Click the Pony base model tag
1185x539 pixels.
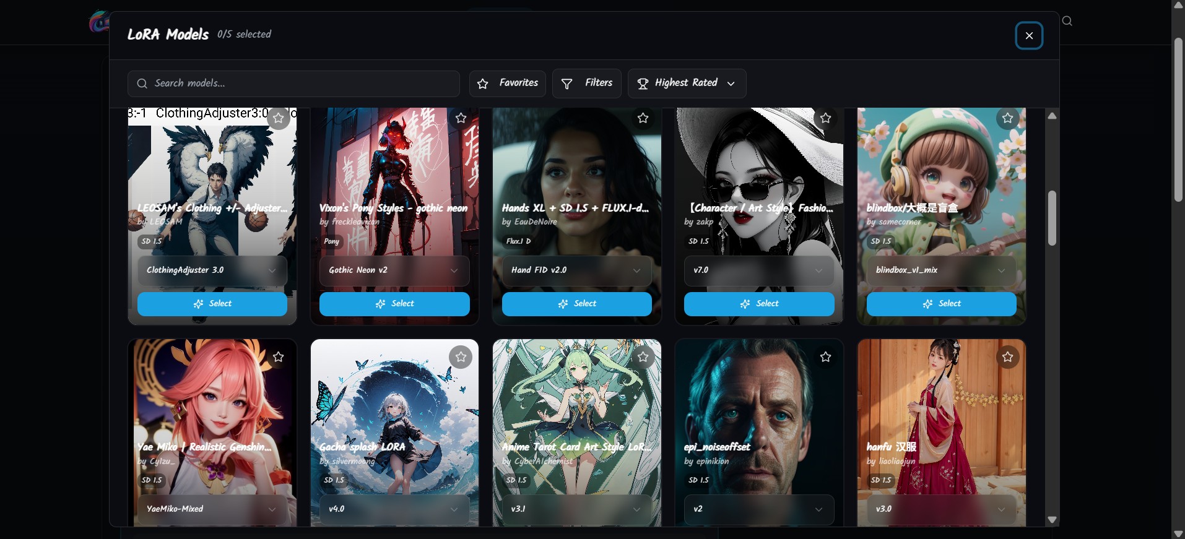332,241
